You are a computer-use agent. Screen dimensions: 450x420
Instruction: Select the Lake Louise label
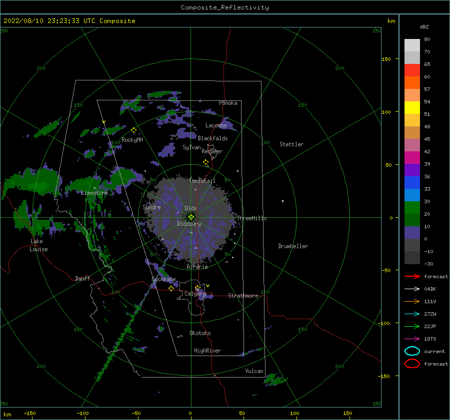click(x=38, y=245)
